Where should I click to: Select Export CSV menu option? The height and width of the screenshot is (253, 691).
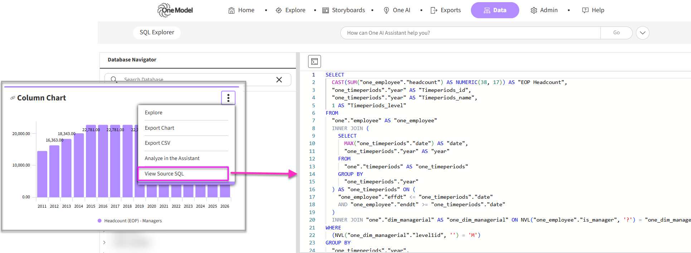tap(157, 143)
